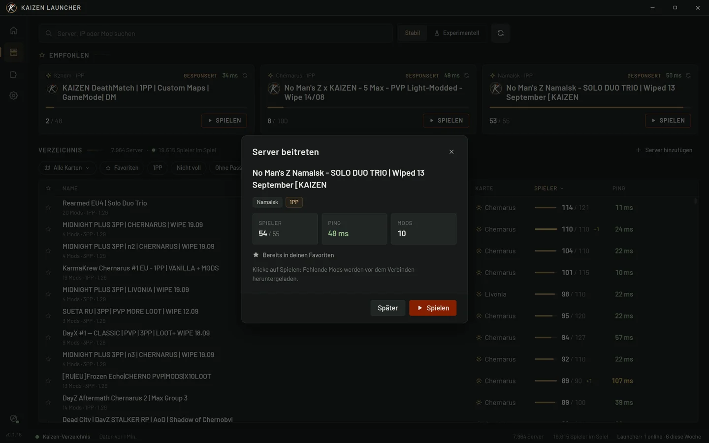The image size is (709, 443).
Task: Click the Namalsk tag in the dialog
Action: [x=267, y=202]
